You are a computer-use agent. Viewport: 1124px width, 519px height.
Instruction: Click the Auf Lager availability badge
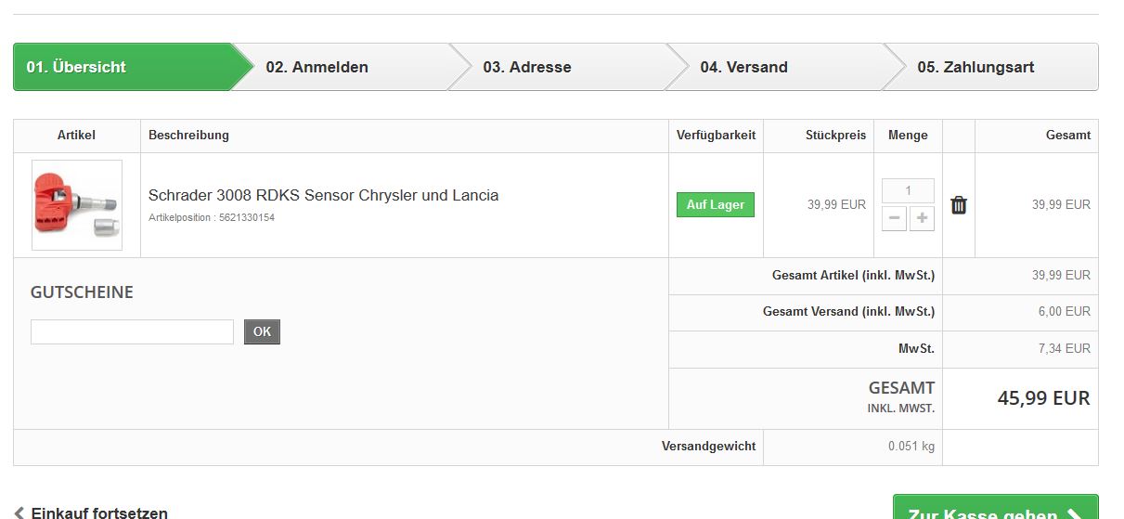tap(715, 205)
